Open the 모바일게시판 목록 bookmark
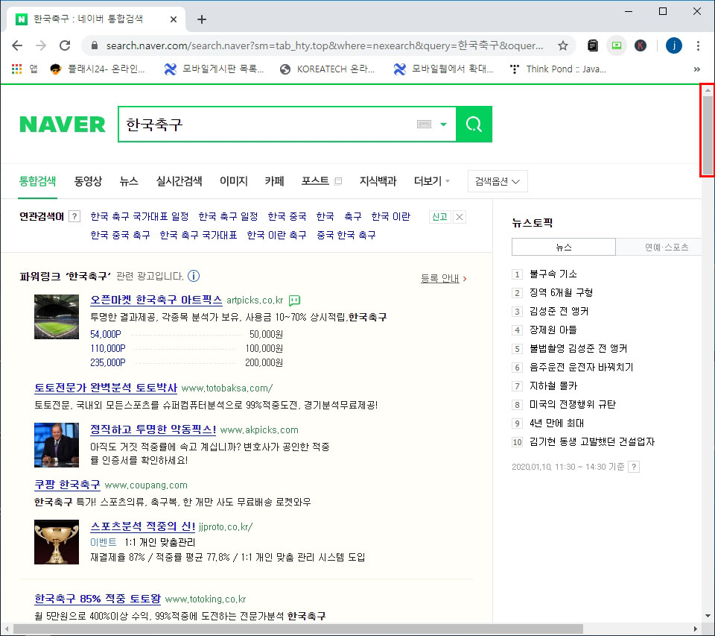Viewport: 715px width, 636px height. tap(214, 69)
